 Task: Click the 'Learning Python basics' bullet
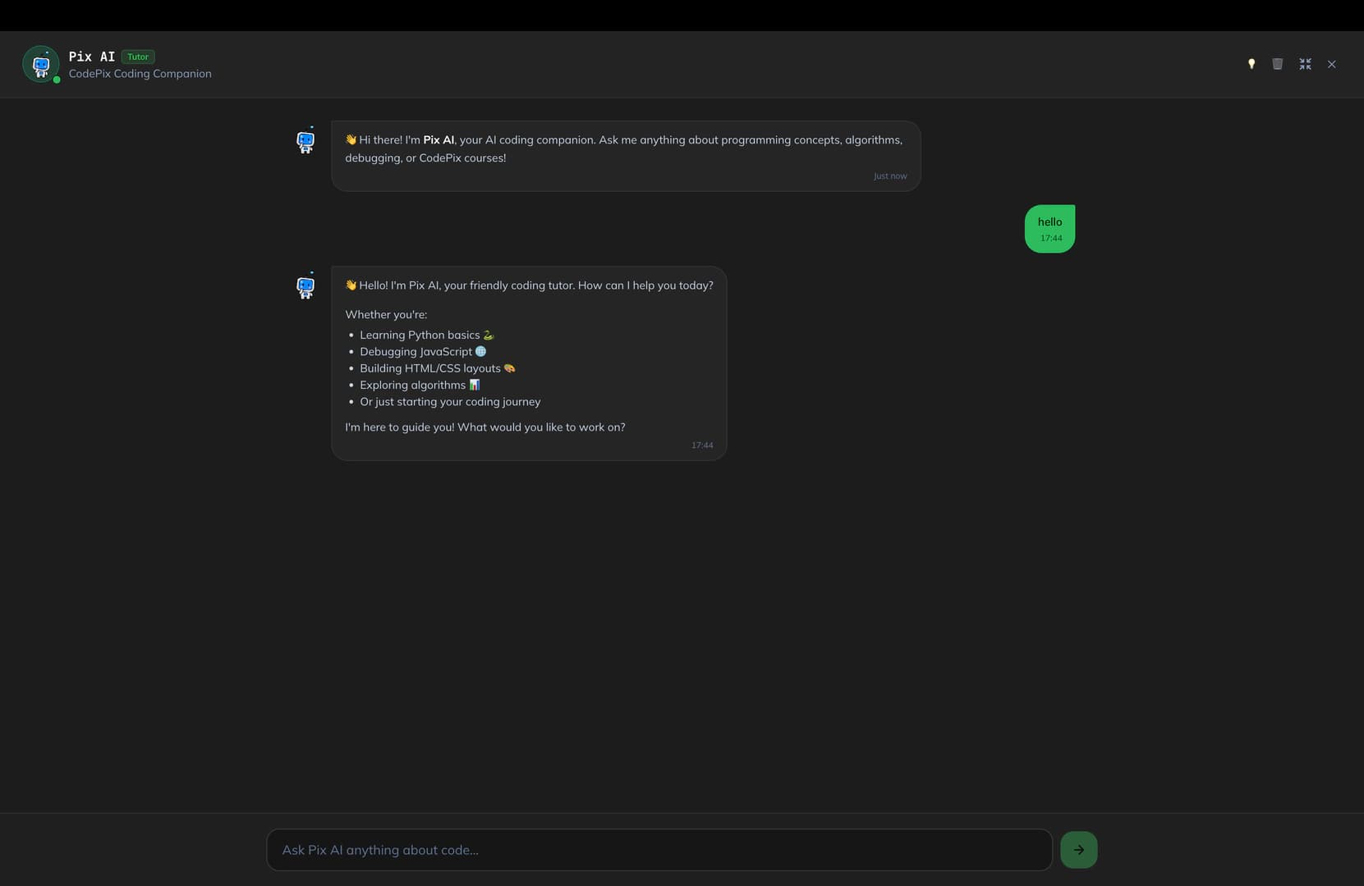427,335
